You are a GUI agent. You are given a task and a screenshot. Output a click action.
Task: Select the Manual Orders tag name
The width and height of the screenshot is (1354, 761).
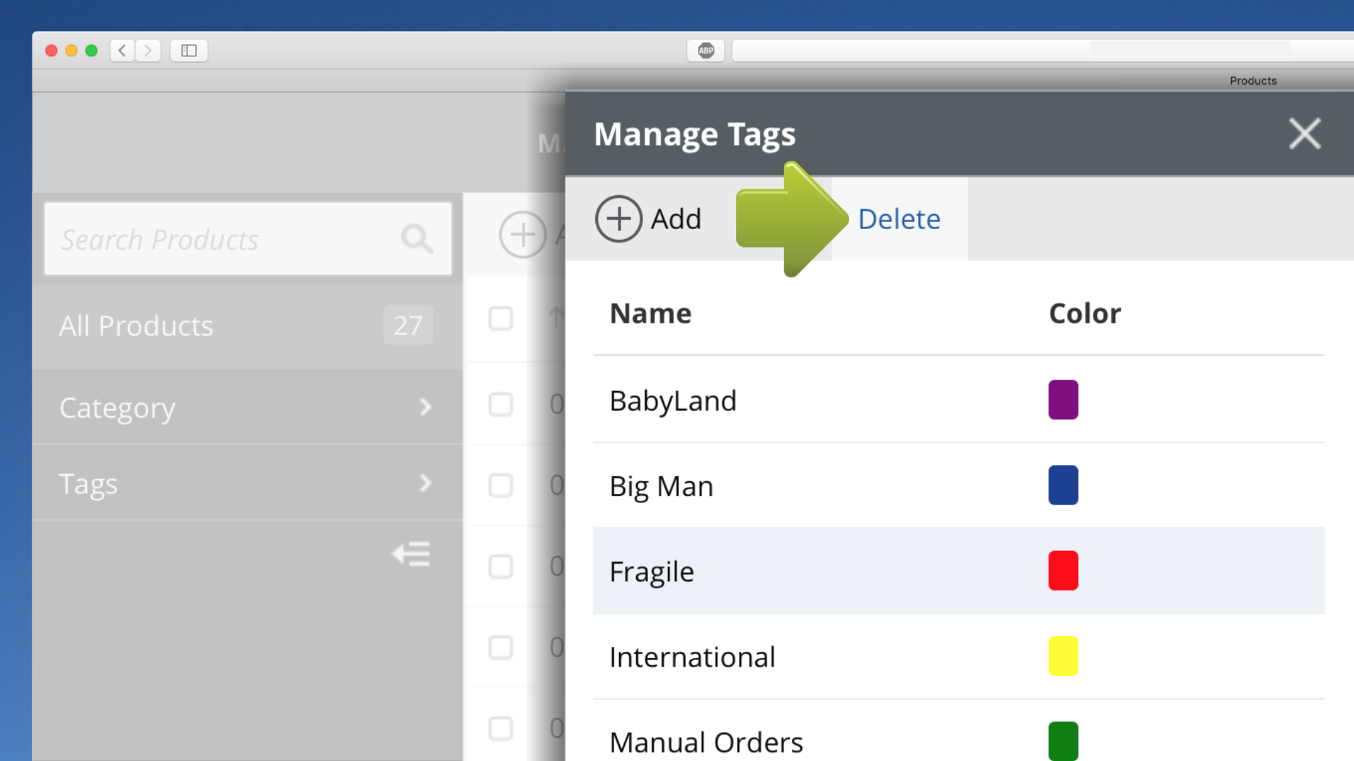coord(706,742)
